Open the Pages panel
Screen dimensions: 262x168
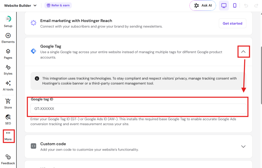point(8,54)
